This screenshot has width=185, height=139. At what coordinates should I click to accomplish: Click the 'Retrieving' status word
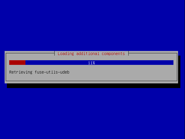pyautogui.click(x=21, y=72)
